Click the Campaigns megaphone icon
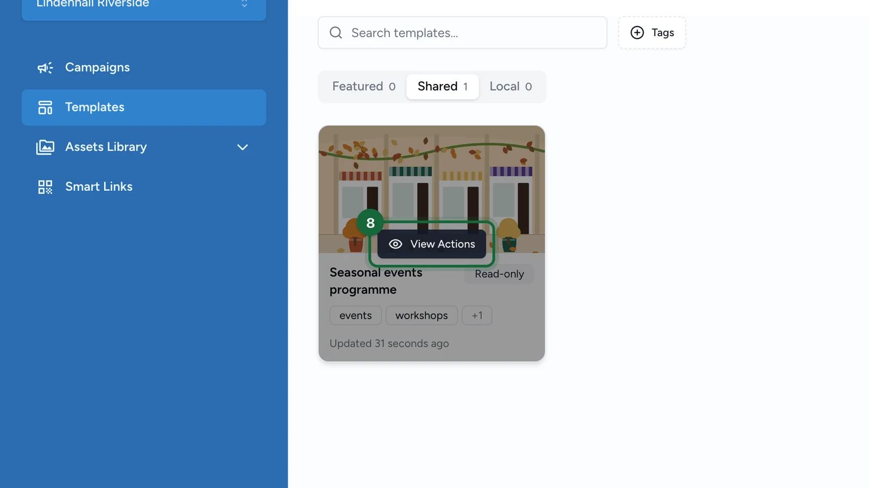Image resolution: width=869 pixels, height=488 pixels. tap(45, 68)
